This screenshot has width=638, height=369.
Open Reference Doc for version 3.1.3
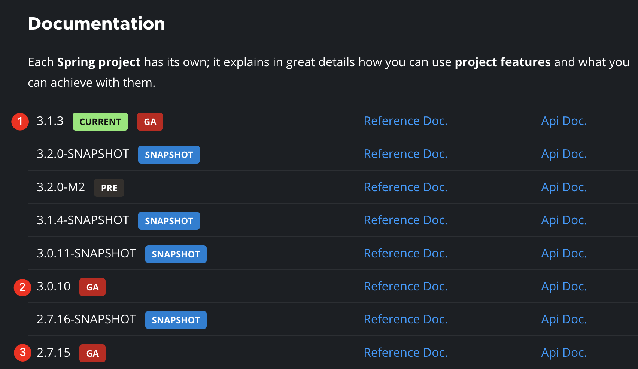pyautogui.click(x=405, y=121)
